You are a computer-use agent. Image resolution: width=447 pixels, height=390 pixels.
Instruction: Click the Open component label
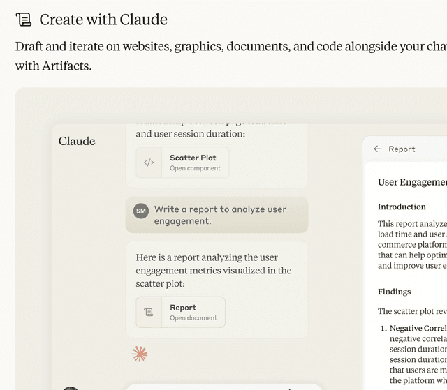click(196, 168)
